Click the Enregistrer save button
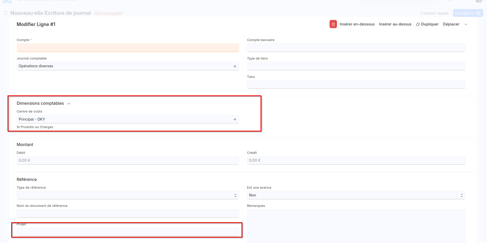The image size is (487, 243). pos(467,13)
